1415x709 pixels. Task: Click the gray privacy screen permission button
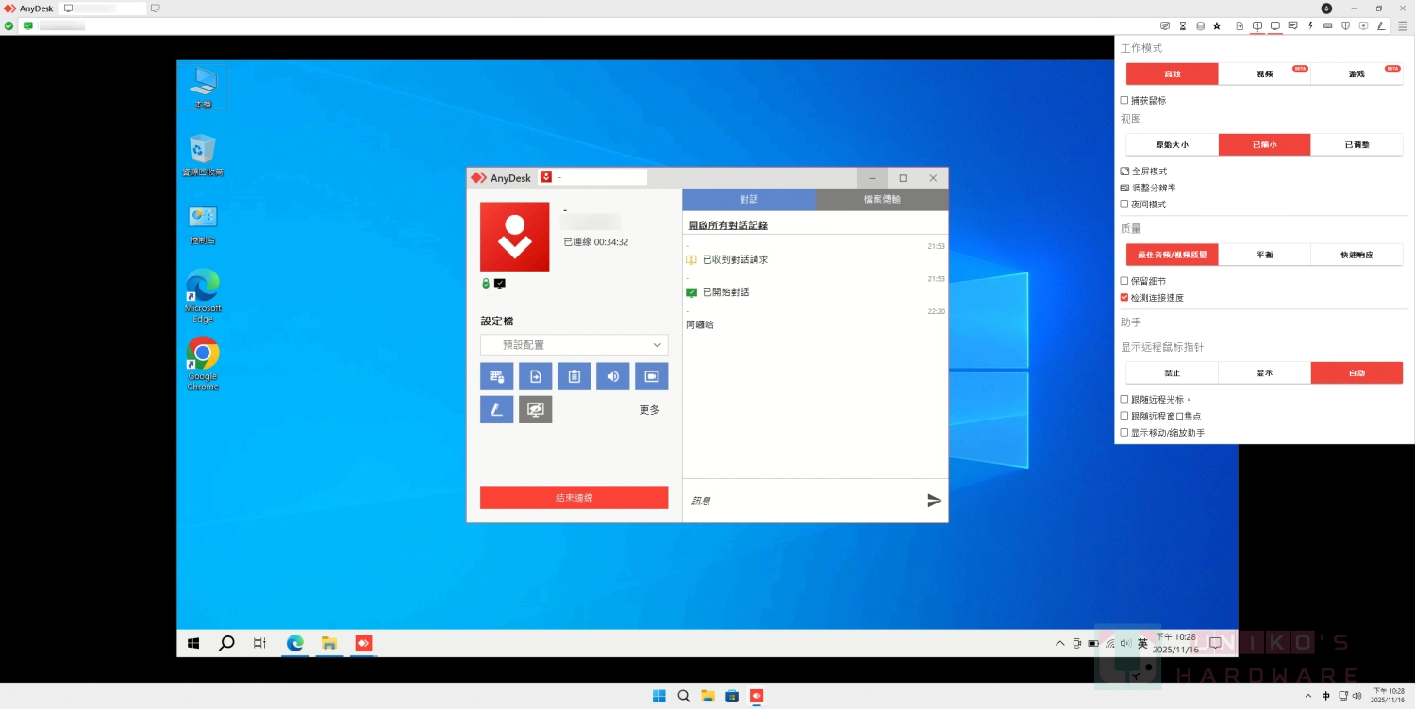[x=535, y=409]
